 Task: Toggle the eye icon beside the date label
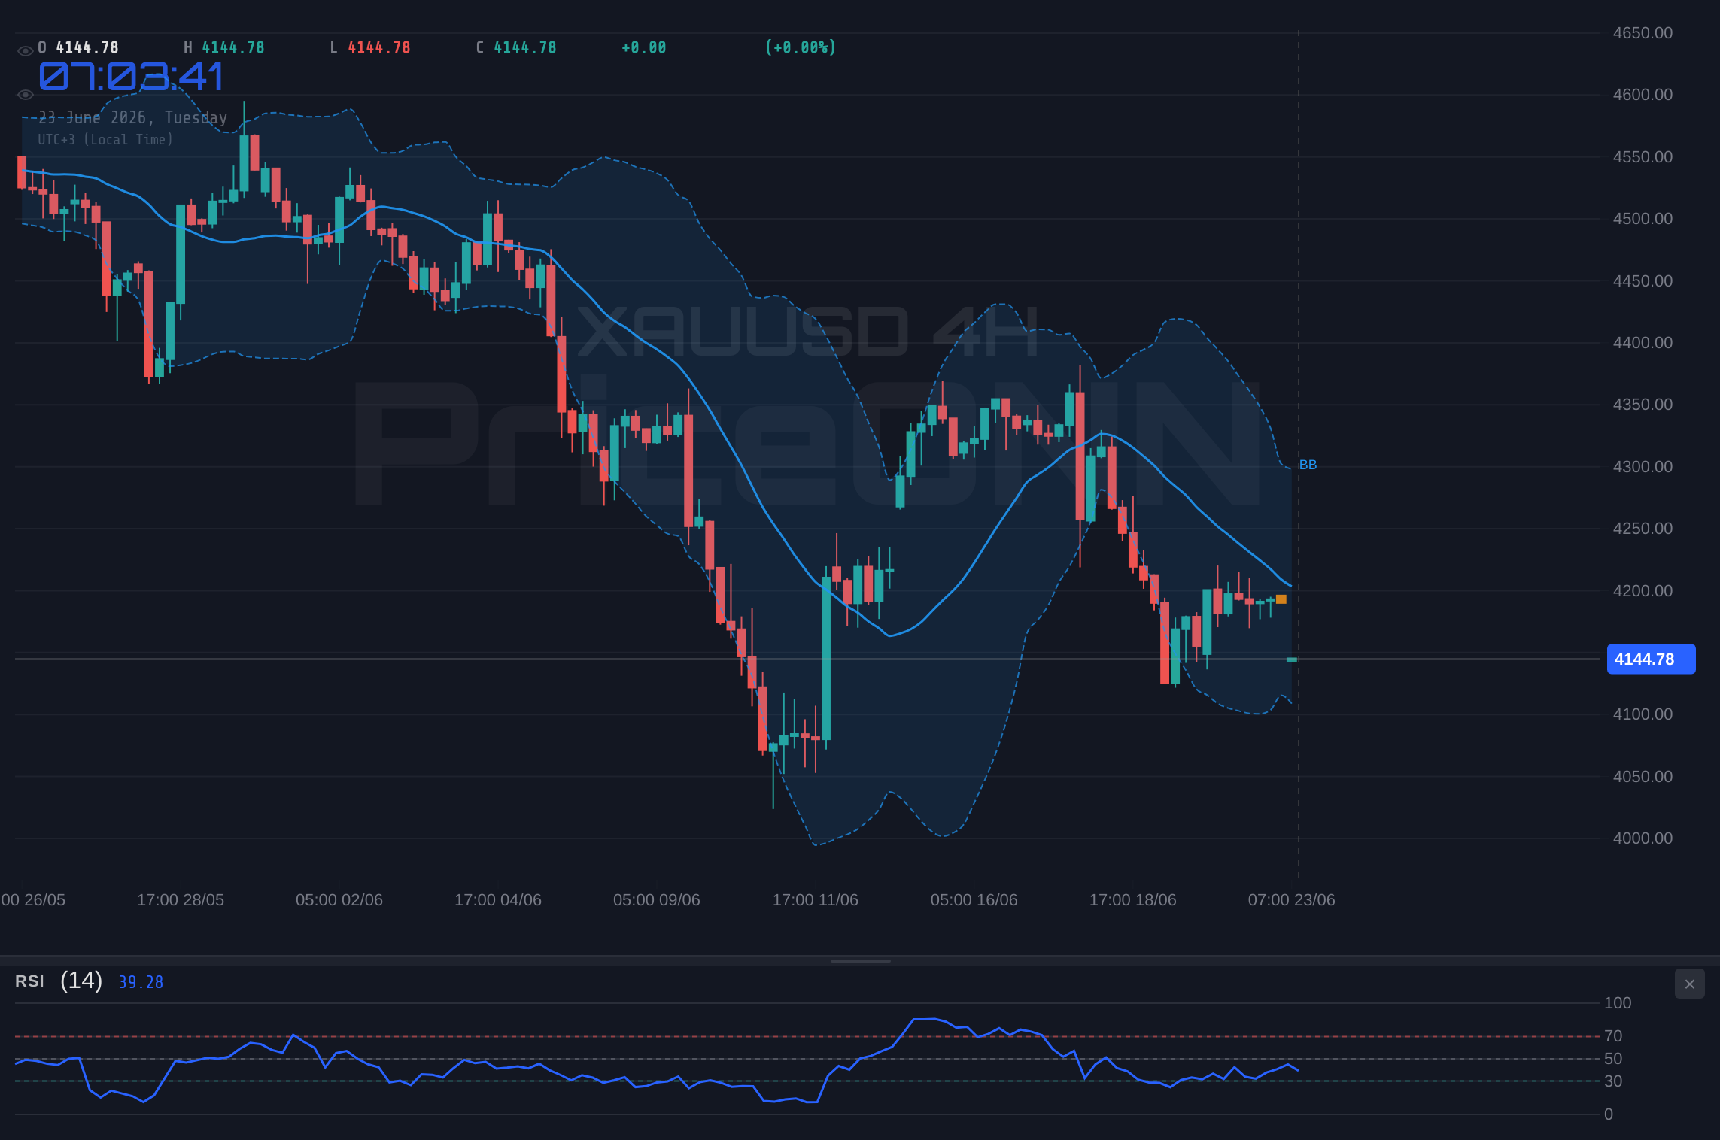pos(25,95)
